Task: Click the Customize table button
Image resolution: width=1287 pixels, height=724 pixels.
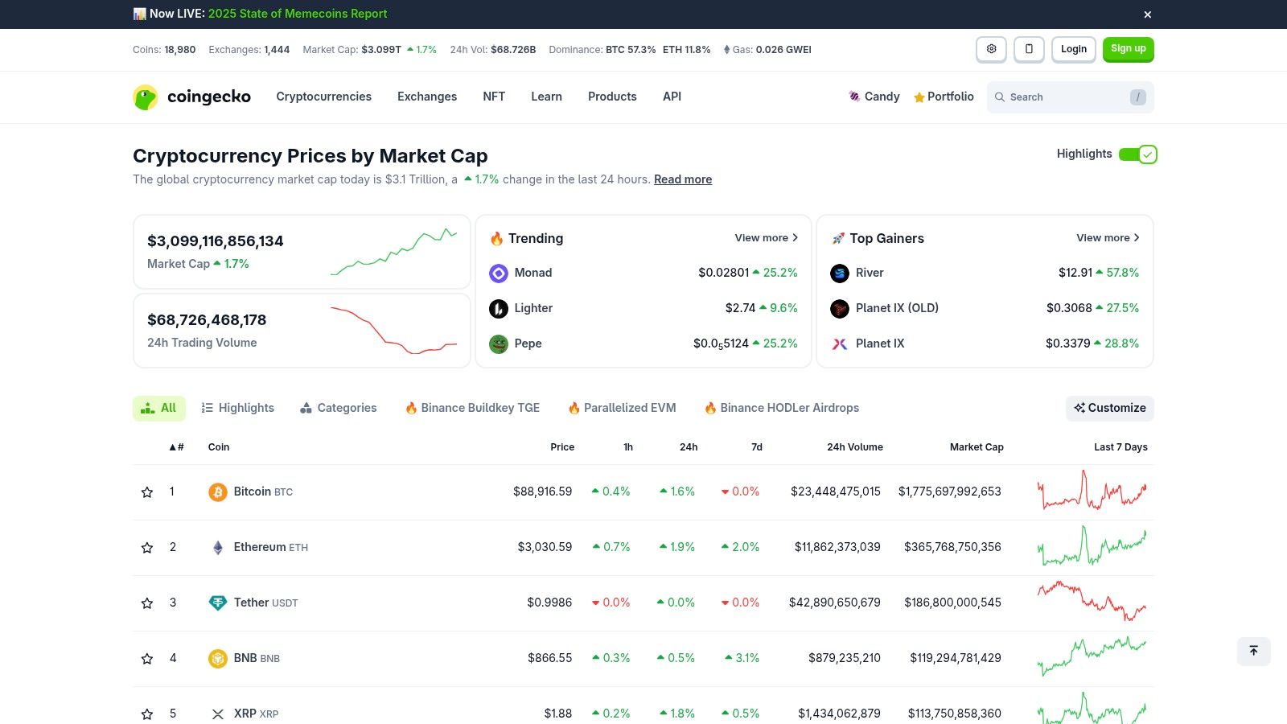Action: coord(1110,408)
